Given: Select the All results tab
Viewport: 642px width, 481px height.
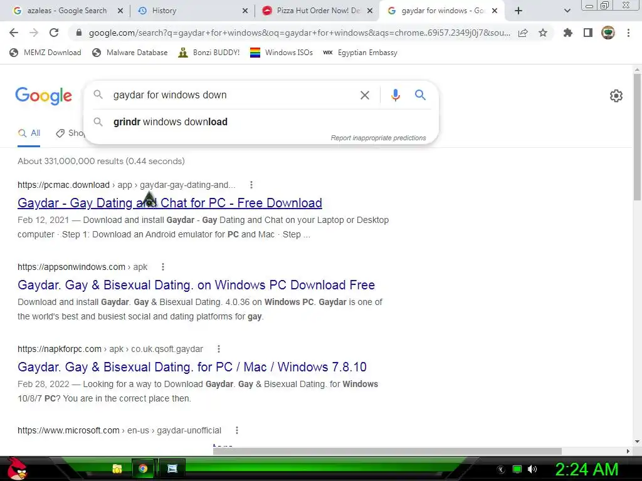Looking at the screenshot, I should (29, 133).
